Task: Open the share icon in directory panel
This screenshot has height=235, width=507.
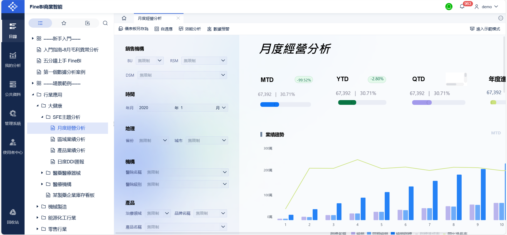Action: [88, 23]
